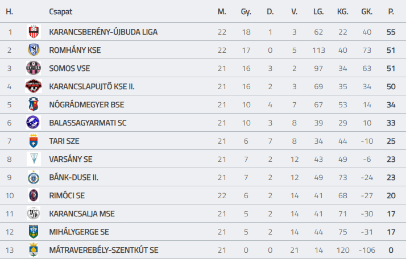Screen dimensions: 406x259
Task: Open the TARI SZE team name
Action: (x=64, y=141)
